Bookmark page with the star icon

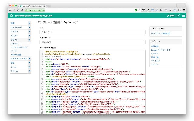click(x=139, y=10)
